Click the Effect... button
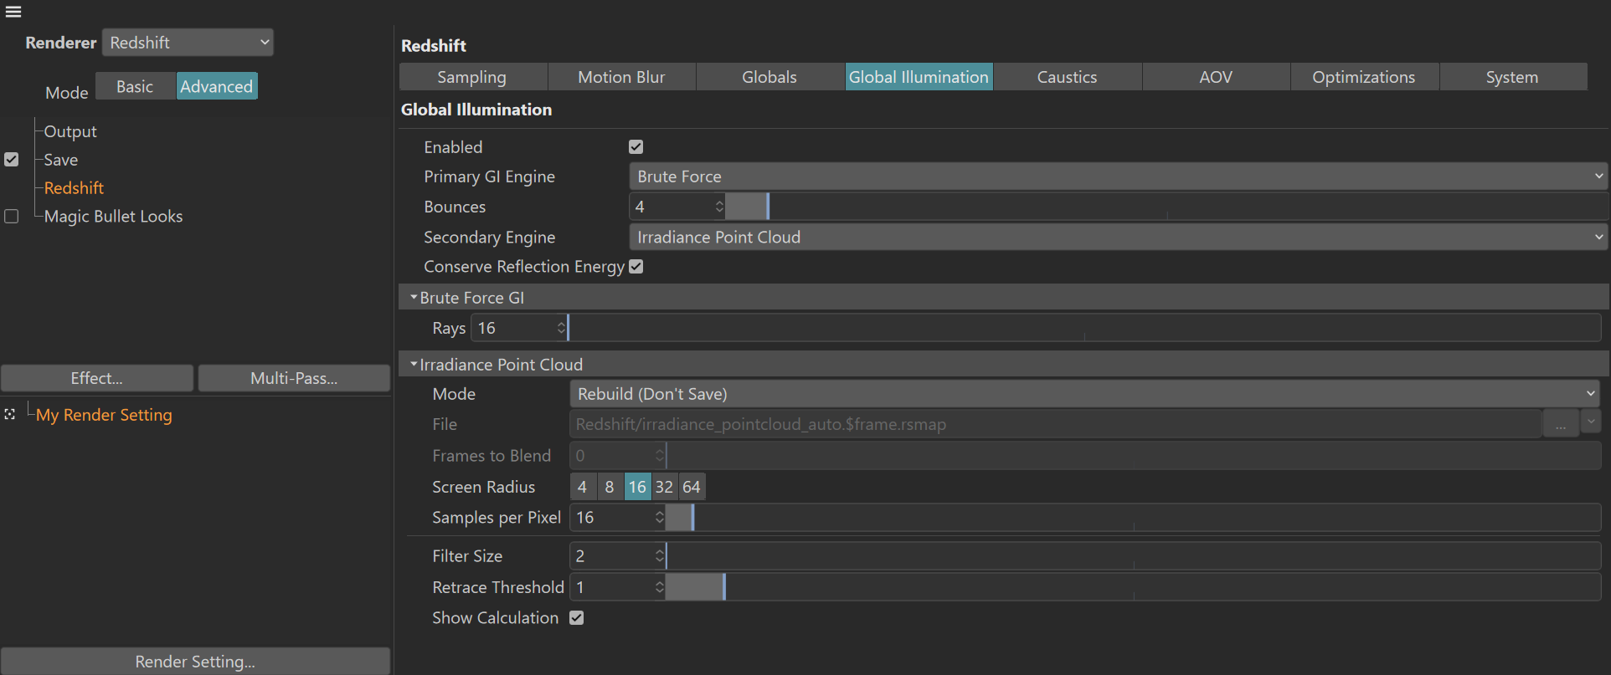 (x=97, y=378)
